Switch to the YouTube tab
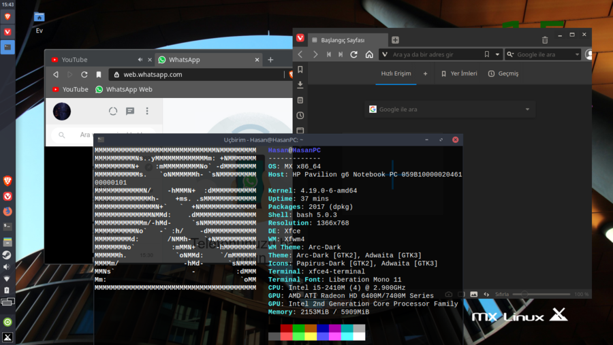Screen dimensions: 613x345 [75, 60]
